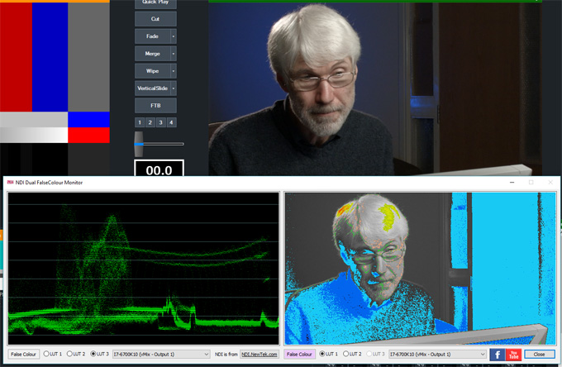Viewport: 562px width, 367px height.
Task: Click the Merge transition button
Action: click(x=152, y=54)
